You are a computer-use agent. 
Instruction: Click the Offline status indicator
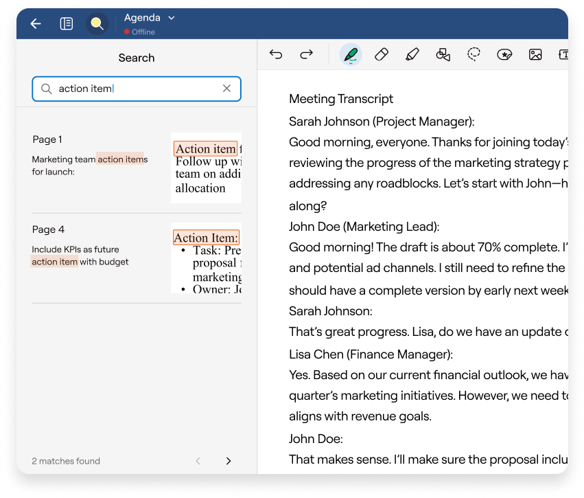click(x=139, y=32)
